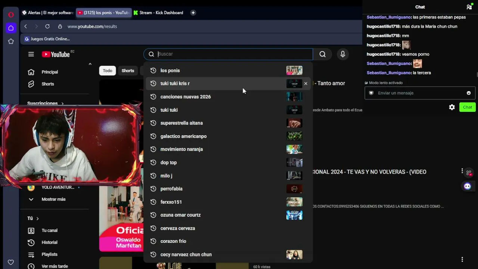This screenshot has height=269, width=478.
Task: Click the Historial clock icon
Action: [x=31, y=242]
